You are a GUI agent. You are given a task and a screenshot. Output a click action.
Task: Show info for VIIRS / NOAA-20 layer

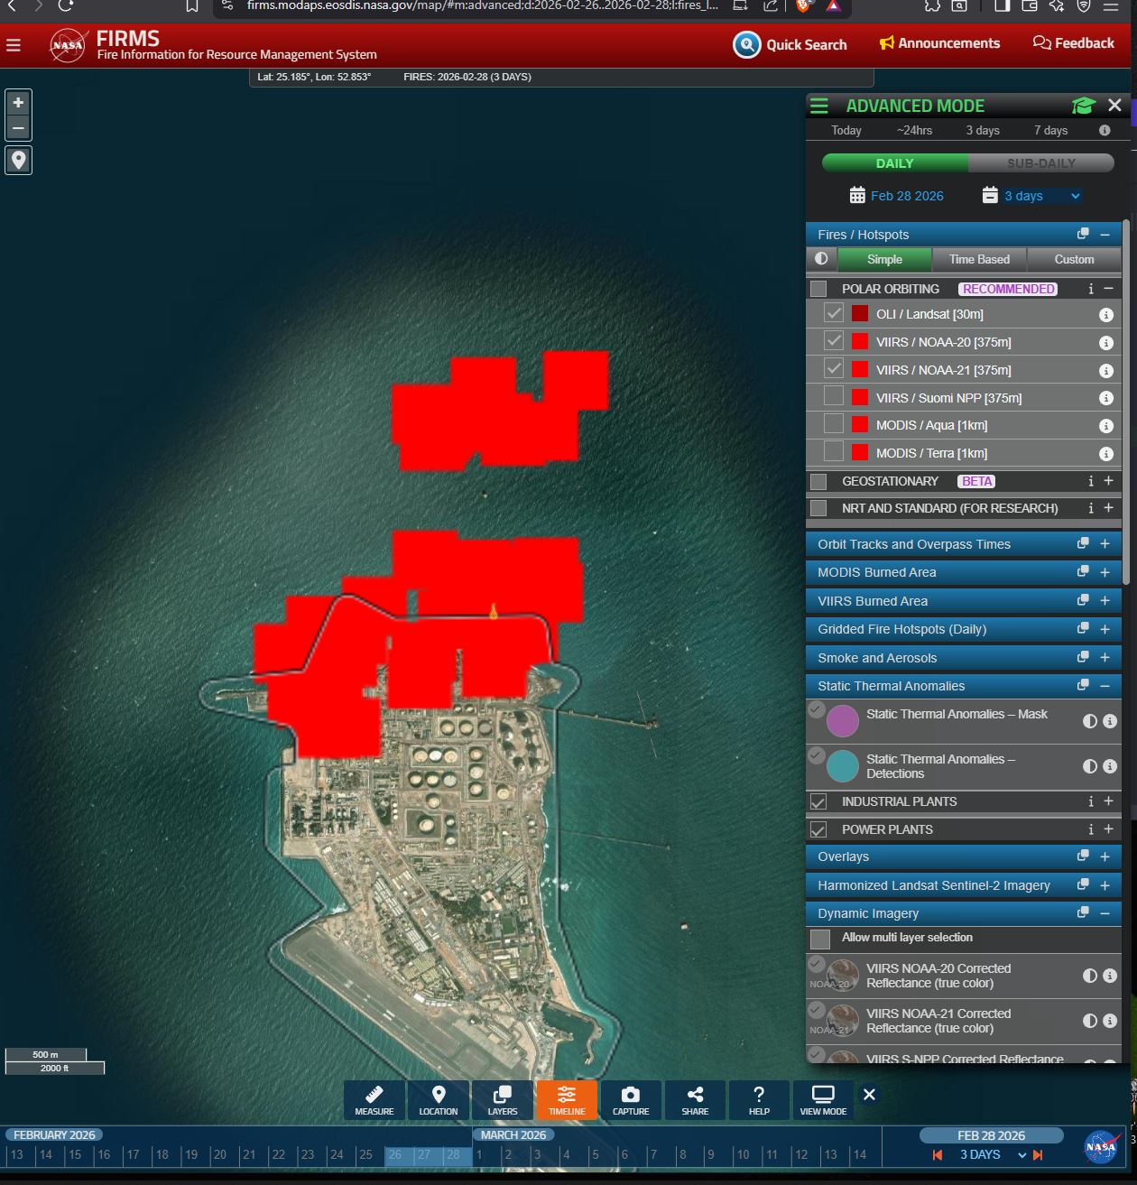click(1105, 343)
